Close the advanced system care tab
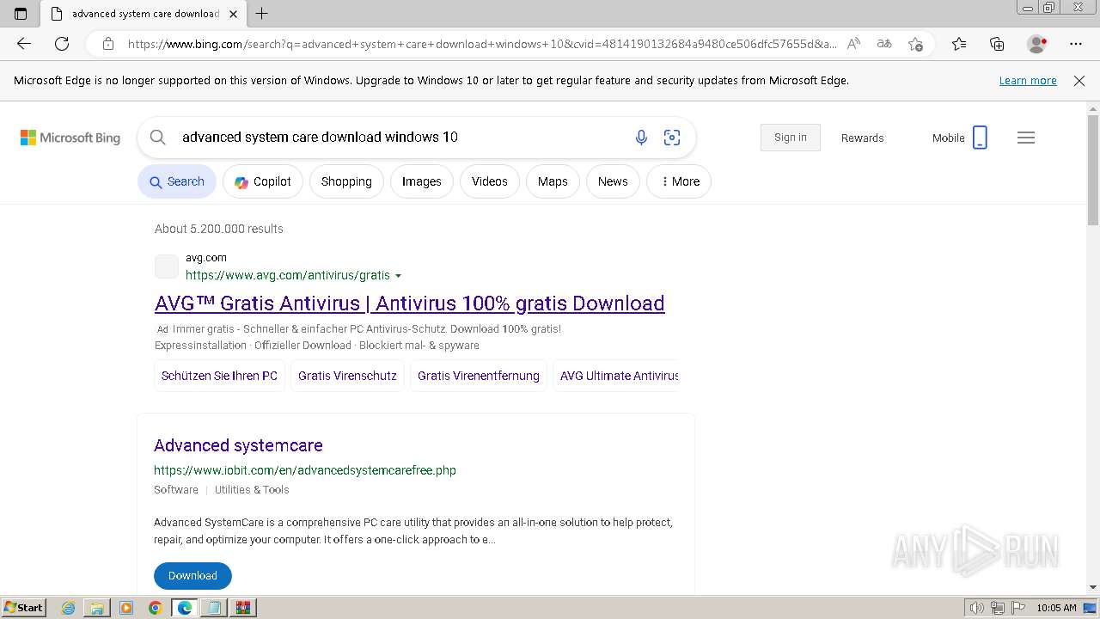Image resolution: width=1100 pixels, height=619 pixels. [x=233, y=14]
